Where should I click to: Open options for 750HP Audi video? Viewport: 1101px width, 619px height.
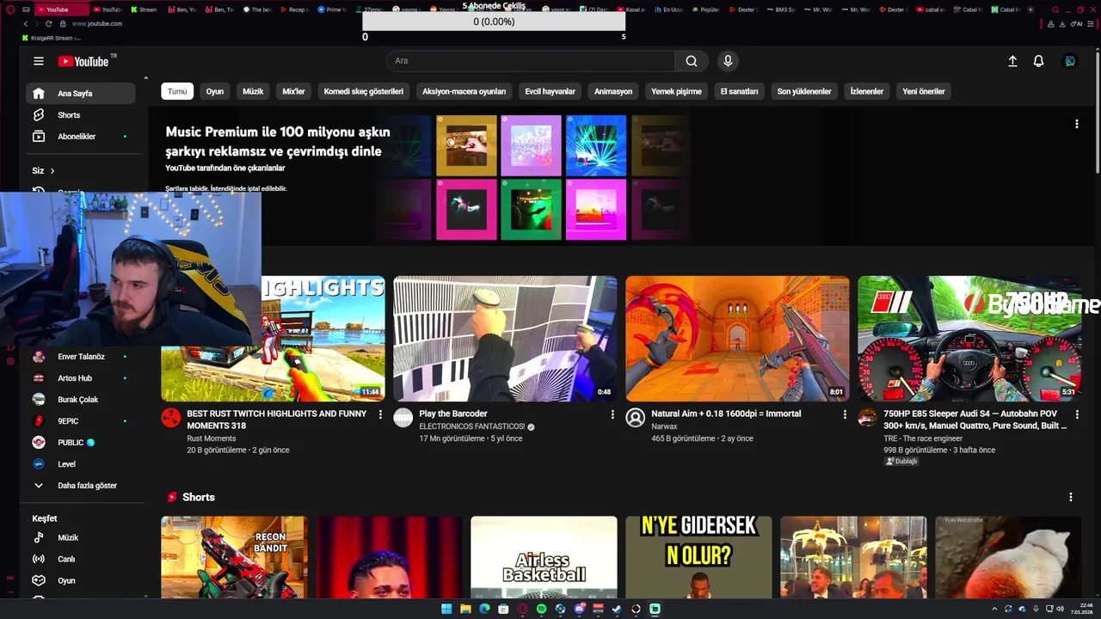pos(1077,414)
